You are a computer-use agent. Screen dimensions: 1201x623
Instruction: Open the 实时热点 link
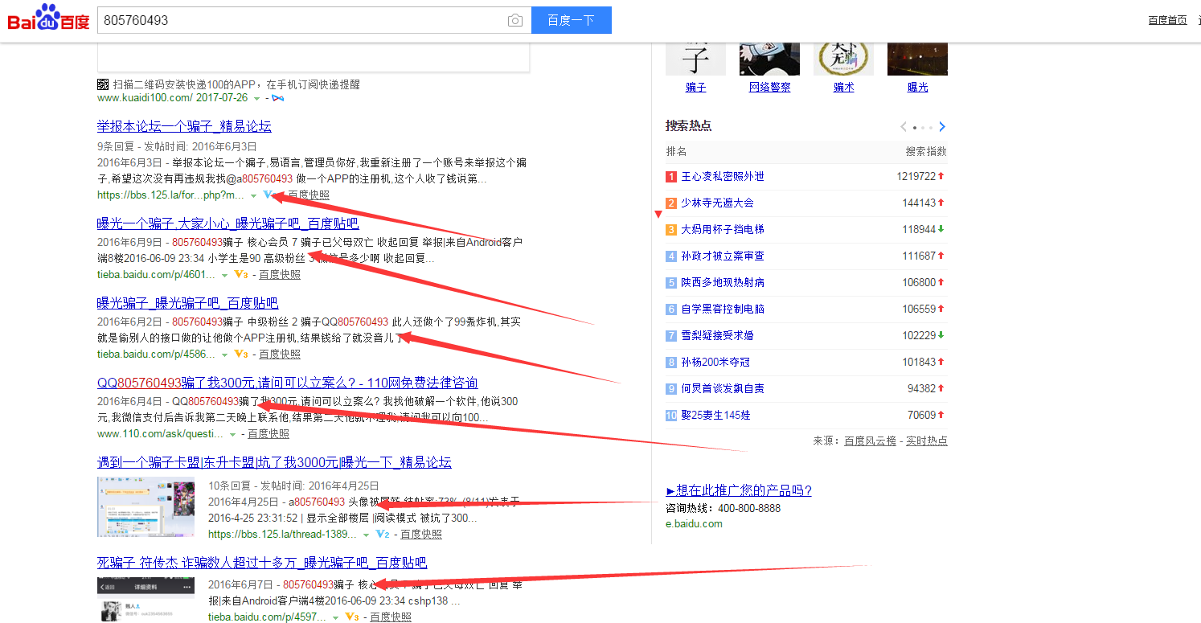(x=927, y=441)
